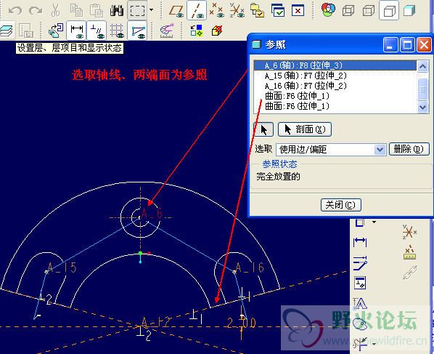434x354 pixels.
Task: Click the reference list scroll-up arrow
Action: point(422,66)
